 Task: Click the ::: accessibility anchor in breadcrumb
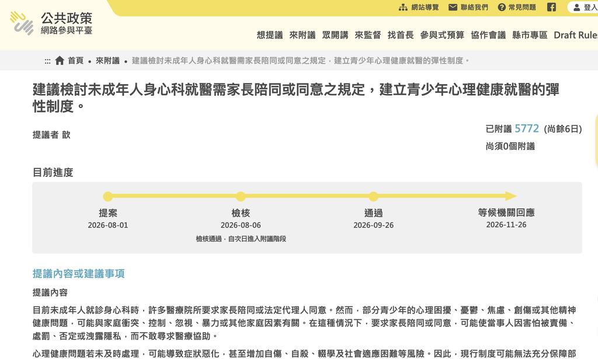pos(47,61)
